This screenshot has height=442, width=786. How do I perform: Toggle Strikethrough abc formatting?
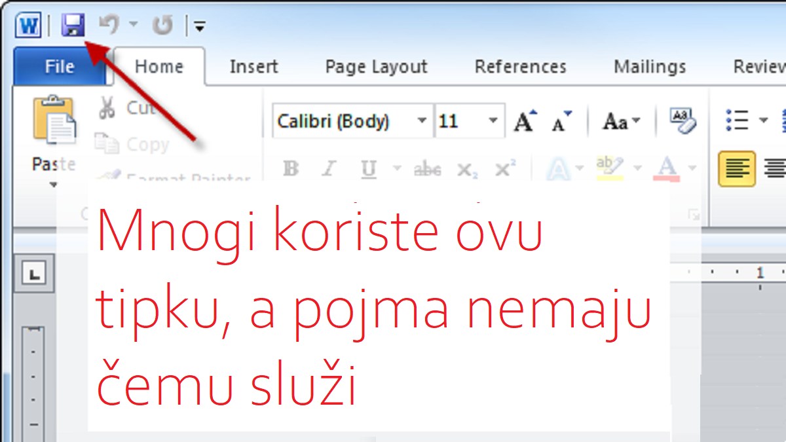[427, 170]
